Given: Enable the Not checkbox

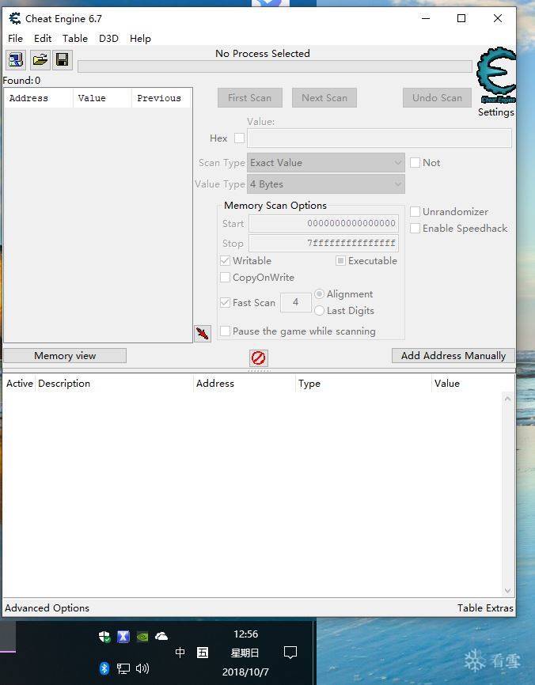Looking at the screenshot, I should (x=415, y=162).
